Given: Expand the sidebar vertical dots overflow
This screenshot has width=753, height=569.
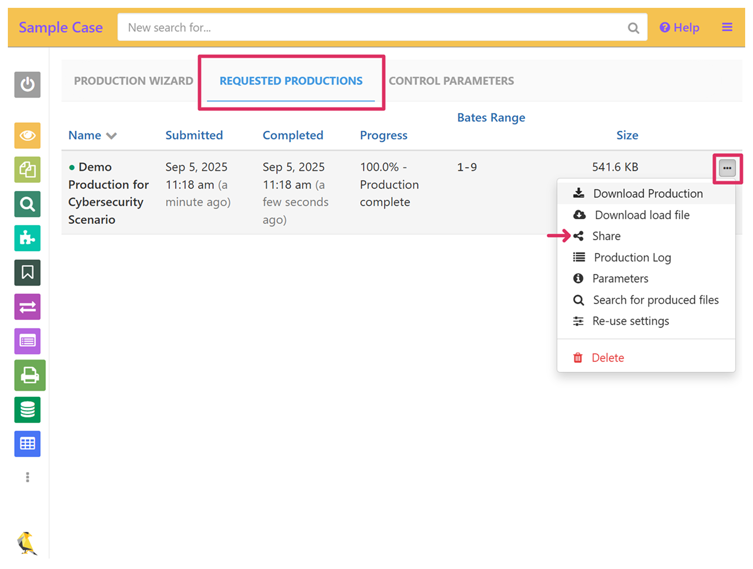Looking at the screenshot, I should [27, 477].
